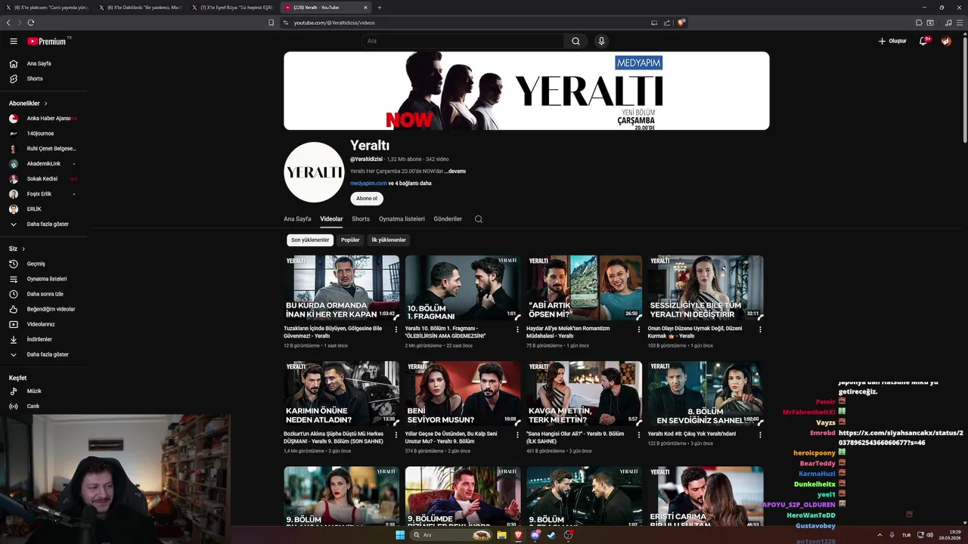The width and height of the screenshot is (968, 544).
Task: Select the Videolar channel tab
Action: (x=331, y=219)
